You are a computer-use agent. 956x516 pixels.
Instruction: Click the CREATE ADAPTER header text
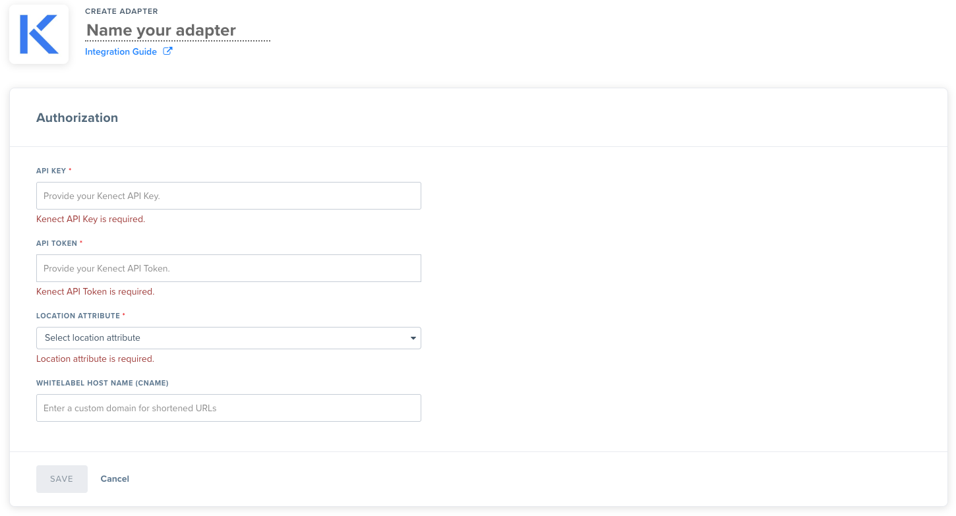(x=121, y=11)
